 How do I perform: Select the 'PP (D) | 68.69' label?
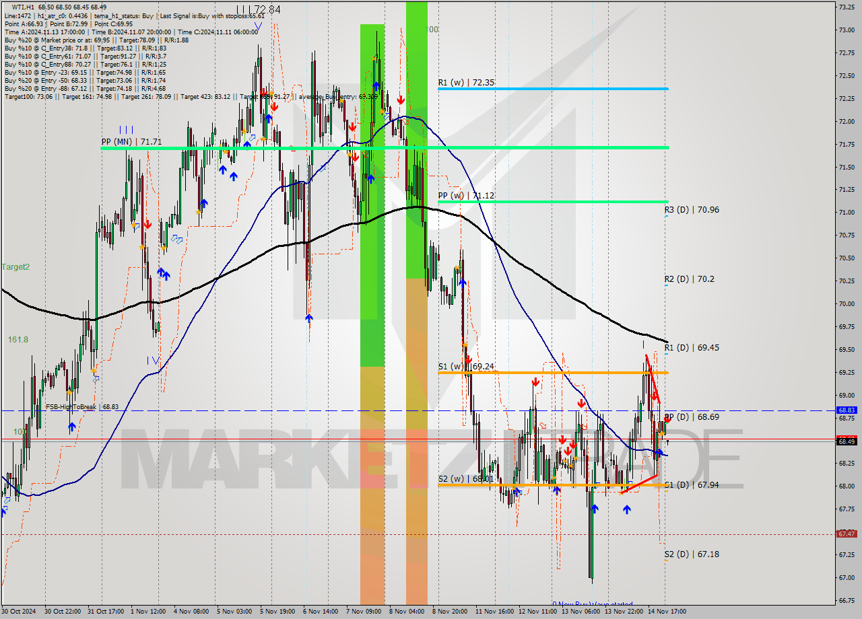692,417
